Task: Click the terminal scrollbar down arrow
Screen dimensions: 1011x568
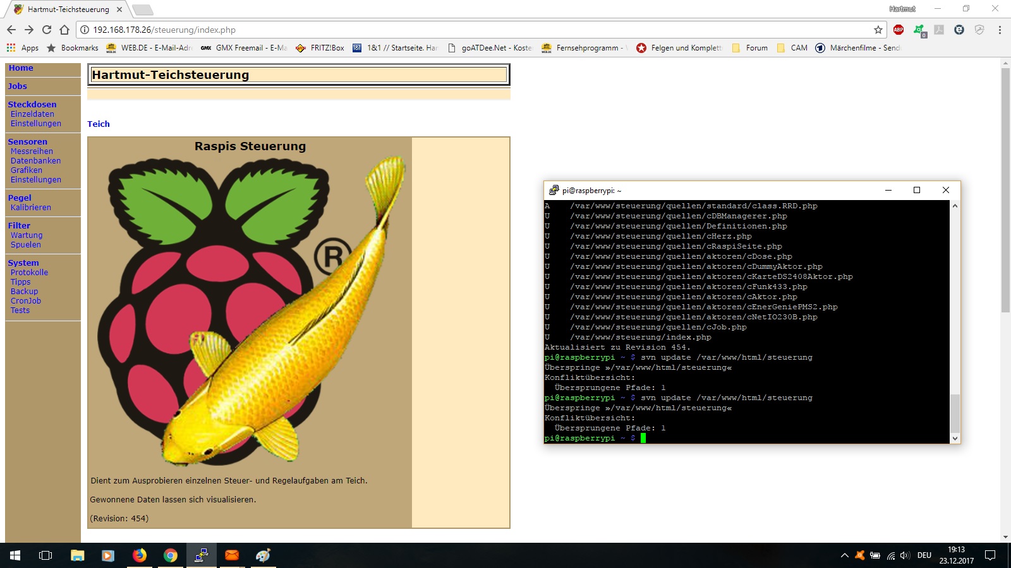Action: (955, 438)
